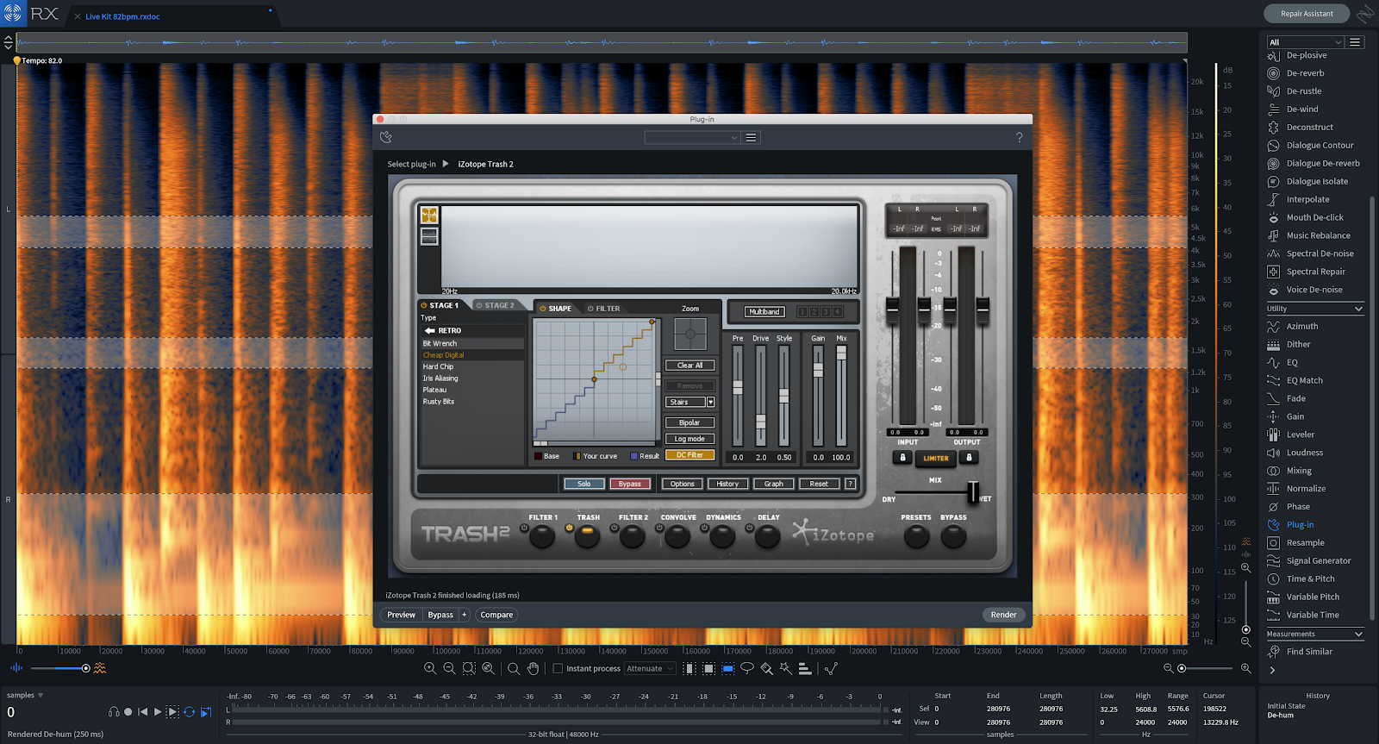This screenshot has height=744, width=1379.
Task: Select the De-plosive module icon
Action: pyautogui.click(x=1273, y=56)
